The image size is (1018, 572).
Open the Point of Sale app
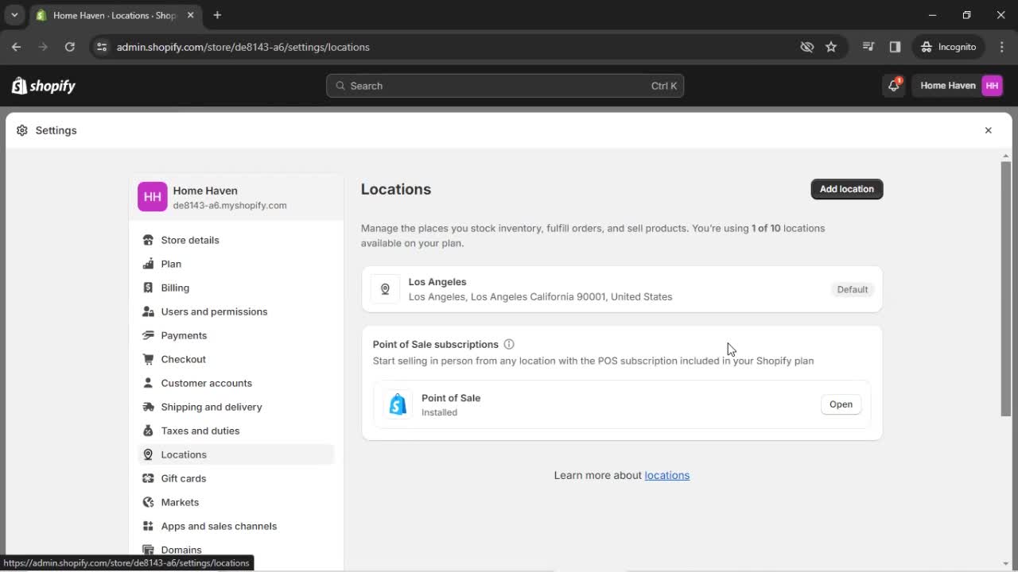point(841,404)
